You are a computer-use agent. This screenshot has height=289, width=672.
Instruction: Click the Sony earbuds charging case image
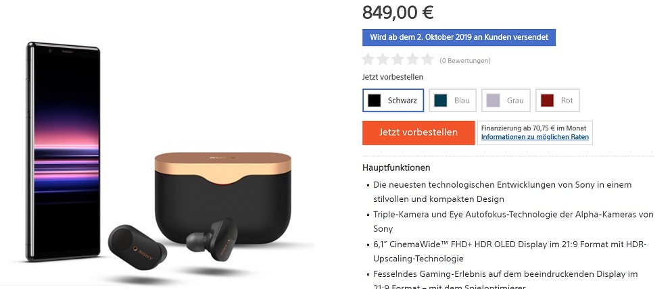[223, 197]
